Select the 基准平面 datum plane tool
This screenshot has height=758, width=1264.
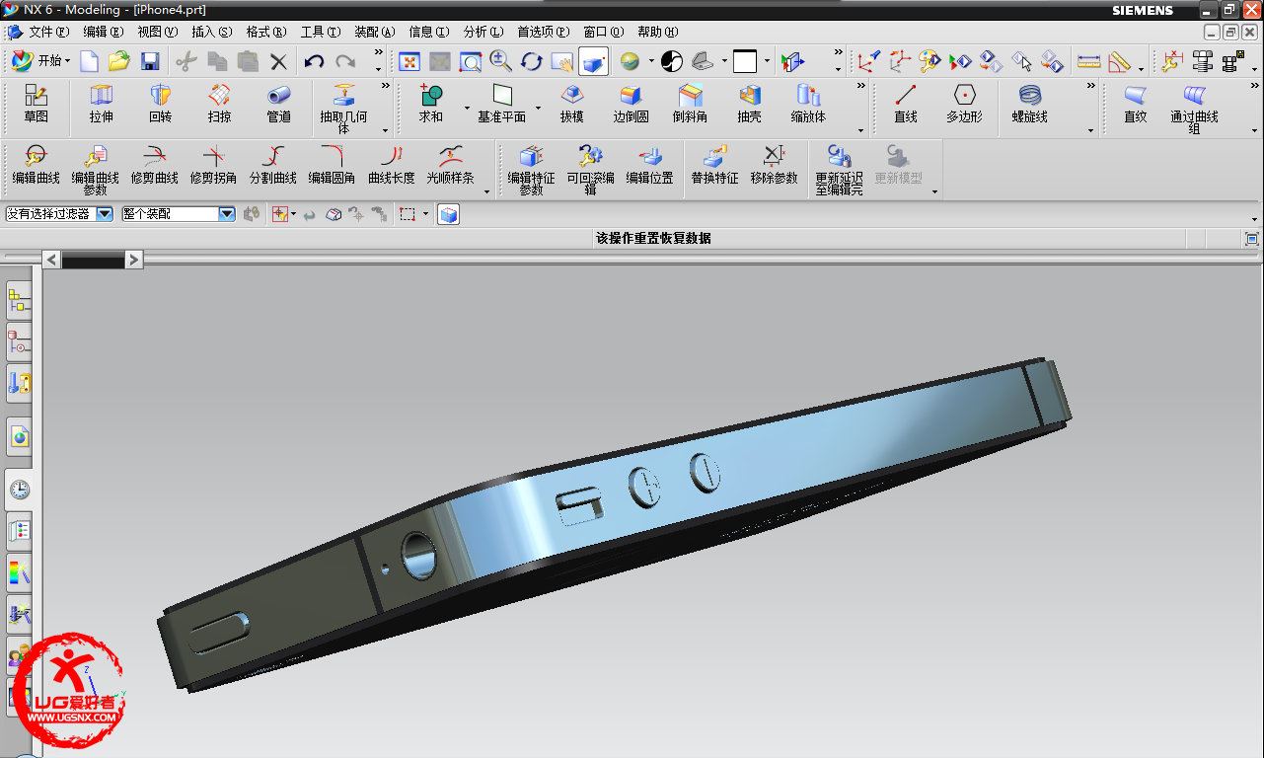point(502,105)
